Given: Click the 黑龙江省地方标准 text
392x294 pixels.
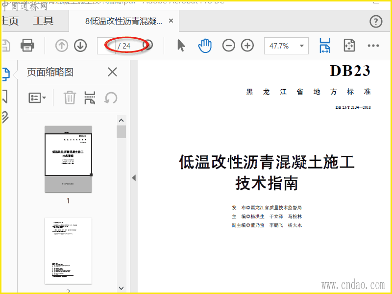Looking at the screenshot, I should pyautogui.click(x=308, y=92).
